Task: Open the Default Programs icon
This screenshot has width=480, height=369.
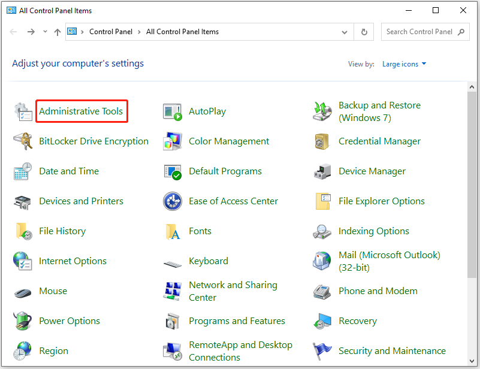Action: pyautogui.click(x=173, y=172)
